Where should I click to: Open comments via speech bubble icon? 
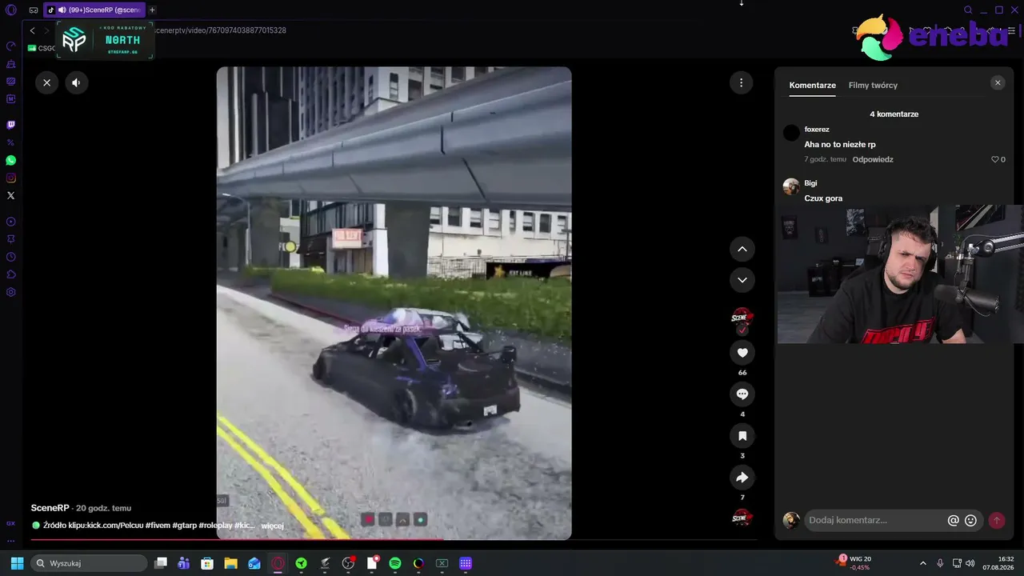coord(742,394)
